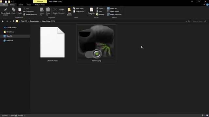The width and height of the screenshot is (209, 117).
Task: Open the File menu tab
Action: tap(4, 5)
